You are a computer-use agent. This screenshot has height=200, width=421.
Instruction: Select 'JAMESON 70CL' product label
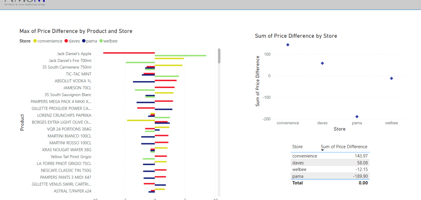click(x=77, y=88)
